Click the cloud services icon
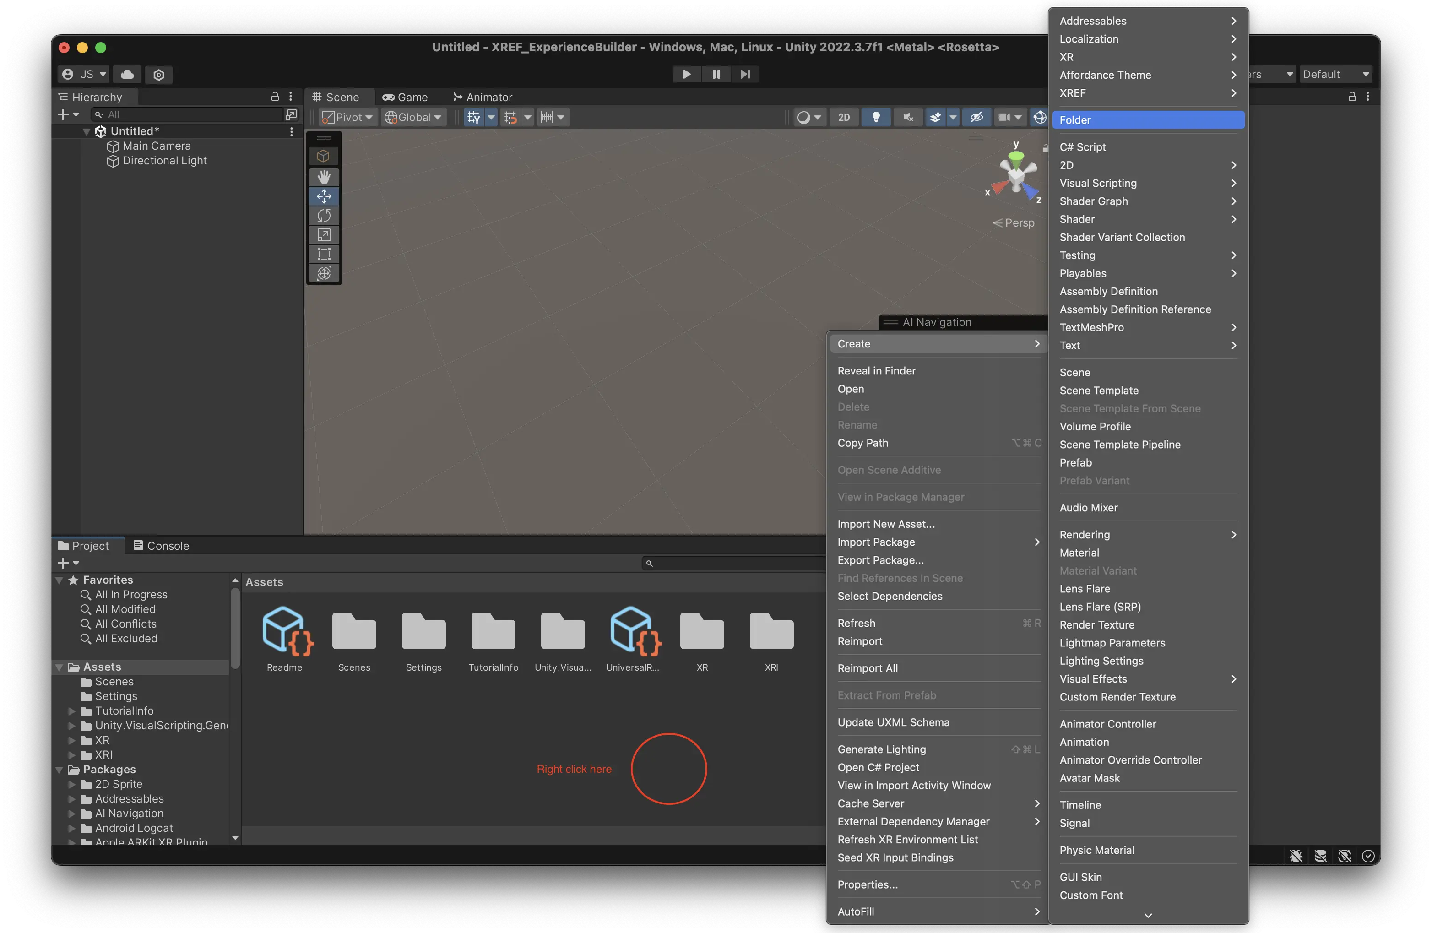The height and width of the screenshot is (933, 1432). click(x=127, y=74)
